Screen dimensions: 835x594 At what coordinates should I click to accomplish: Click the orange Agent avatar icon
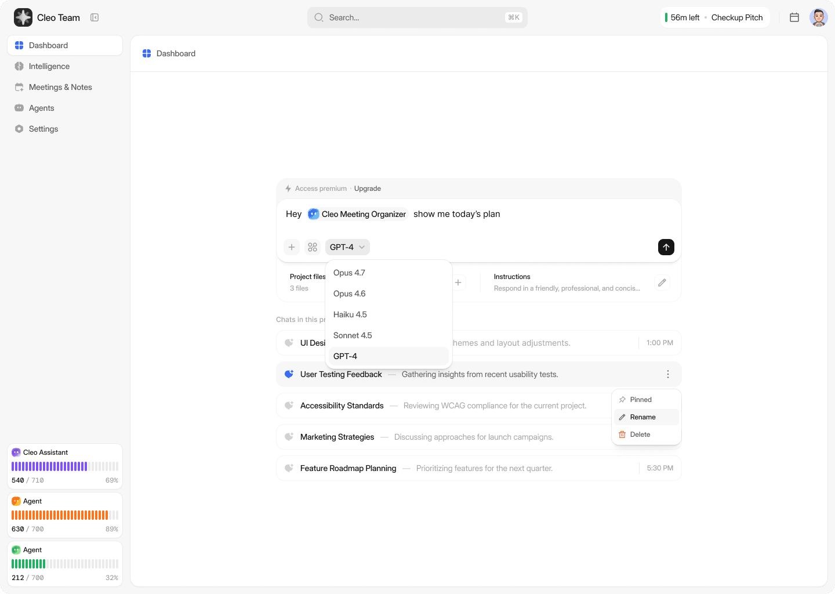pyautogui.click(x=16, y=501)
